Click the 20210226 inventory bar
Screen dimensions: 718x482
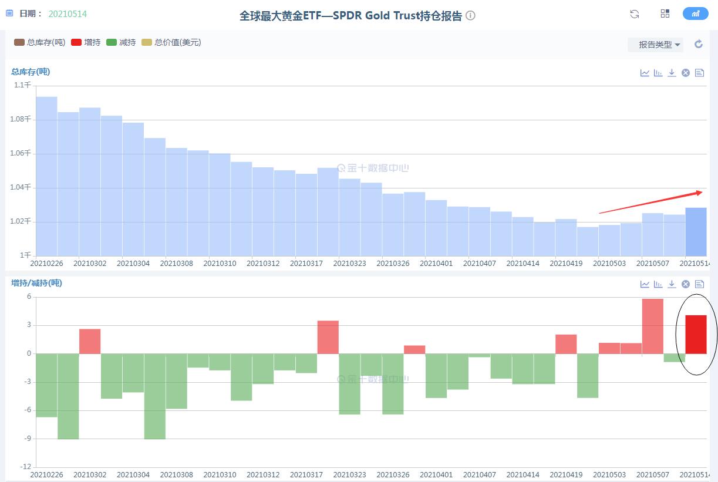pyautogui.click(x=46, y=176)
